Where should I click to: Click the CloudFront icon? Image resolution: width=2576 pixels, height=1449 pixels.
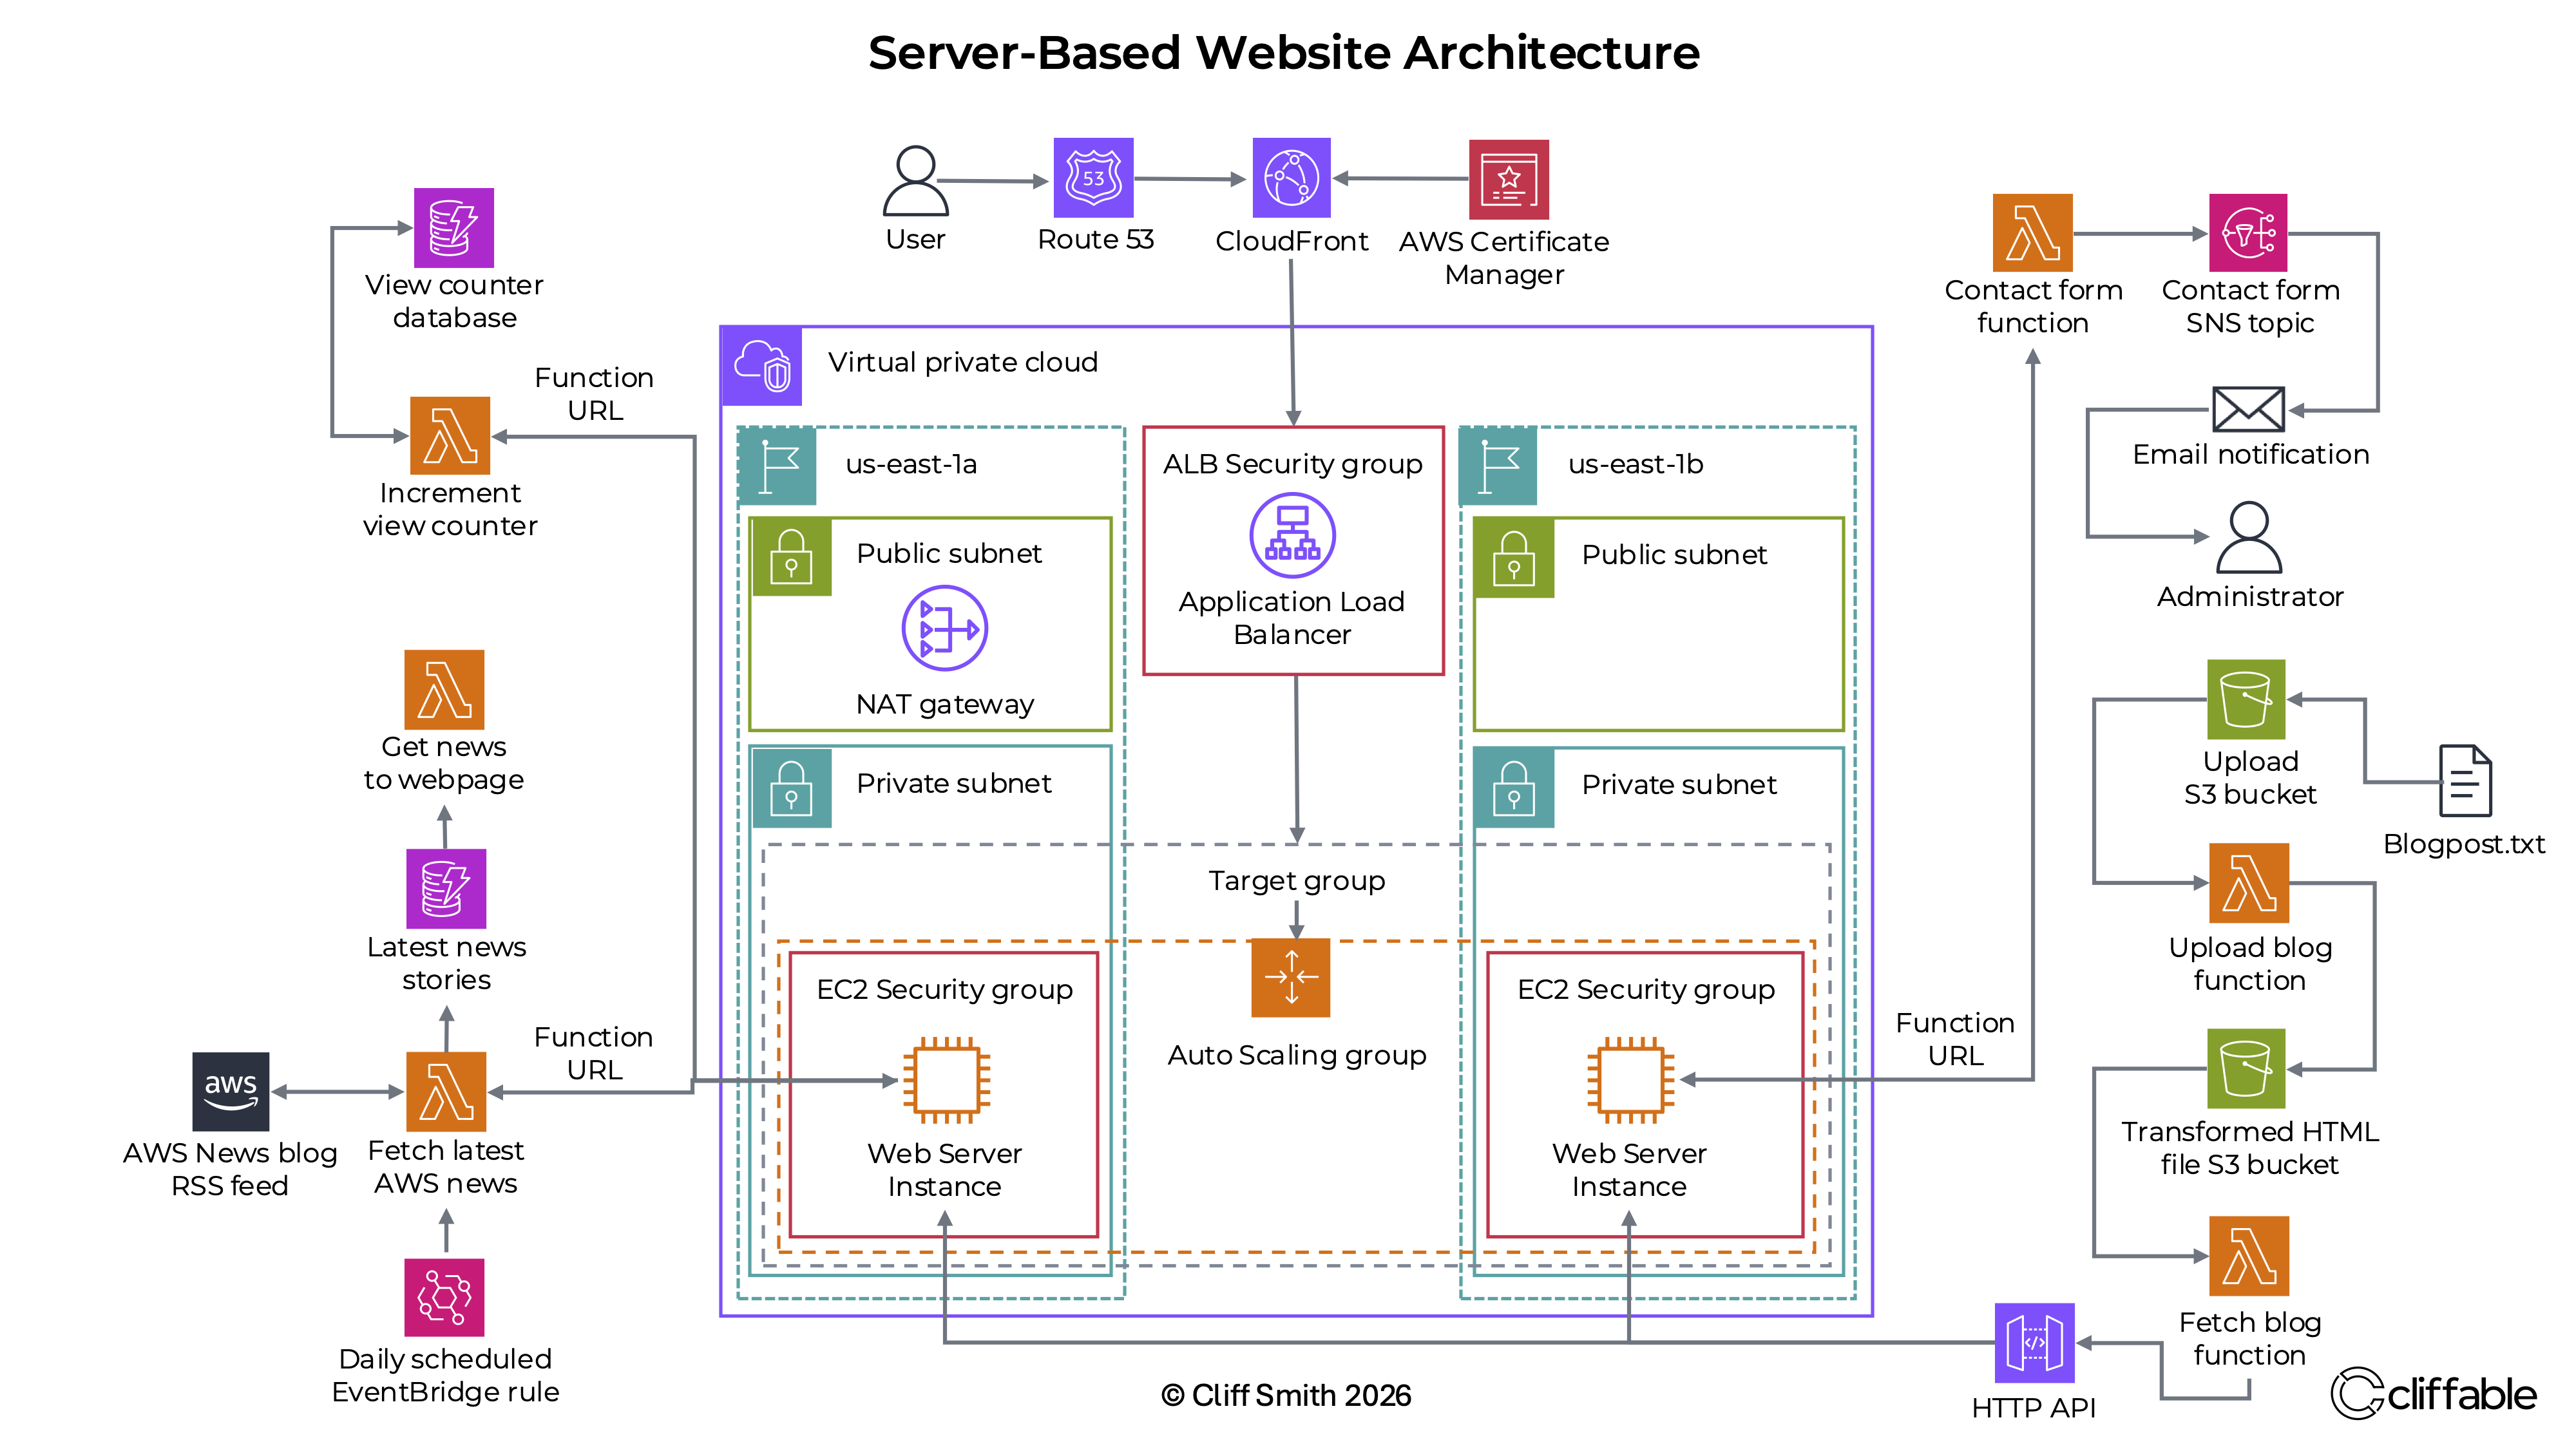coord(1291,178)
